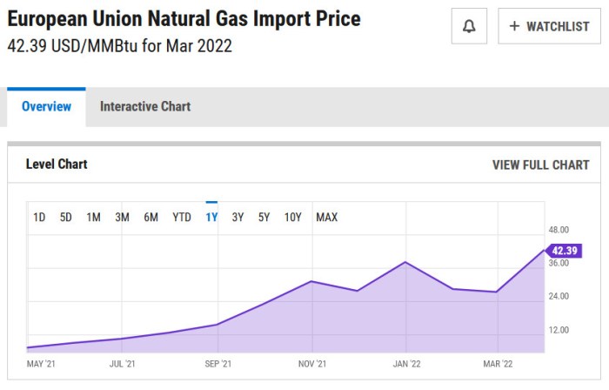Click the 42.39 current price label
Screen dimensions: 609x390
pos(565,251)
